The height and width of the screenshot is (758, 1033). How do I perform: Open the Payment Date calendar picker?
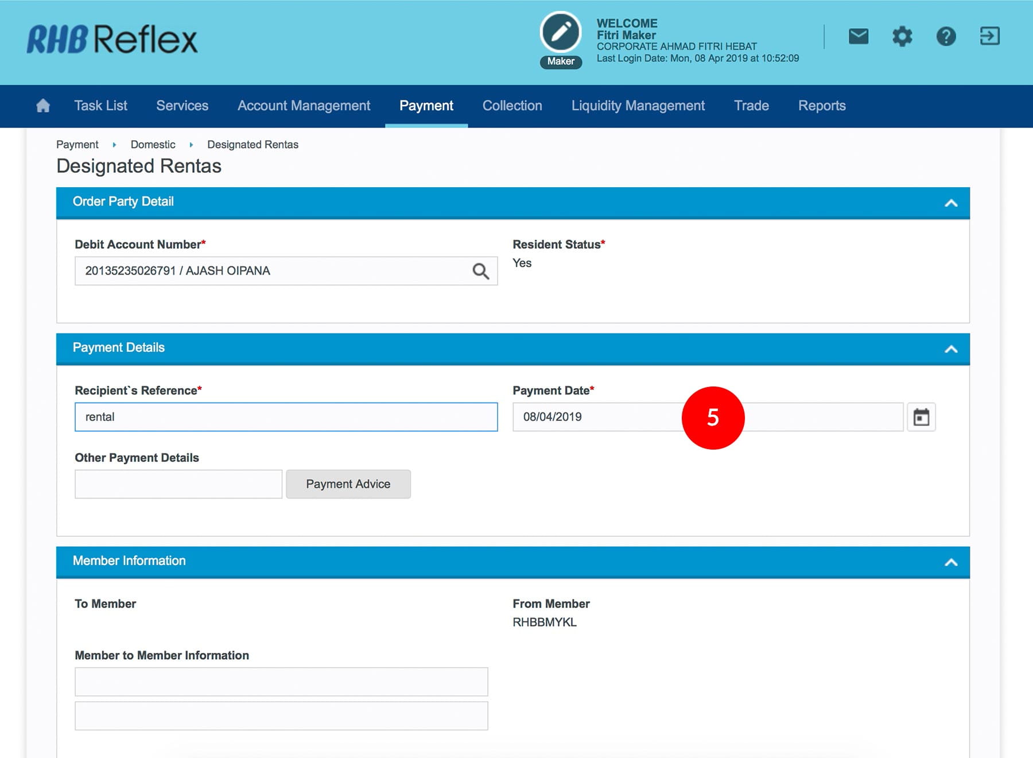click(x=921, y=417)
